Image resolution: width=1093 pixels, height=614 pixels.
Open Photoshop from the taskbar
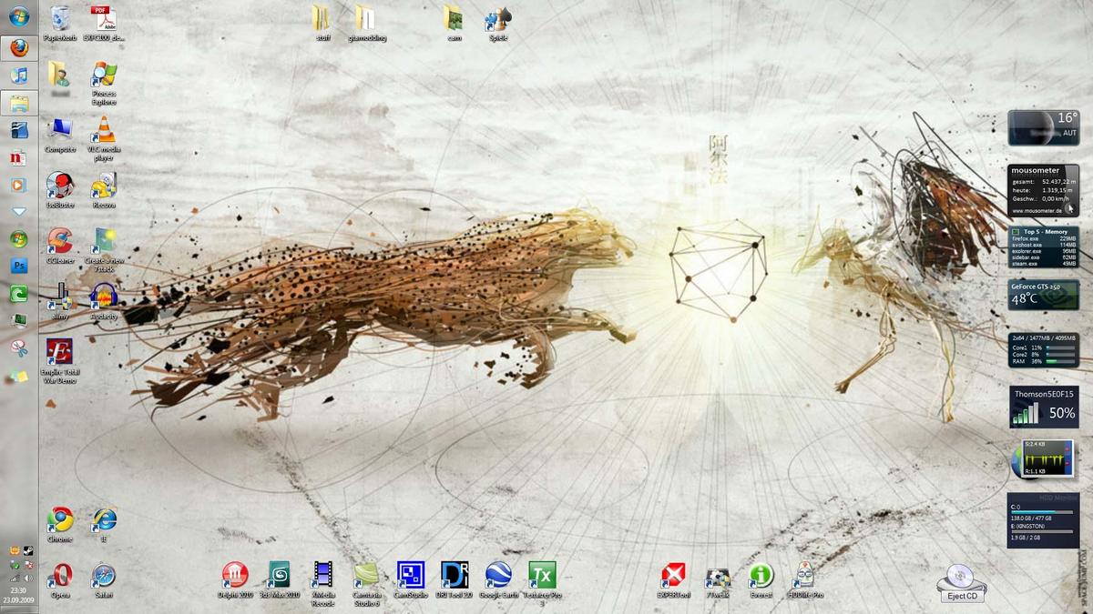tap(18, 266)
